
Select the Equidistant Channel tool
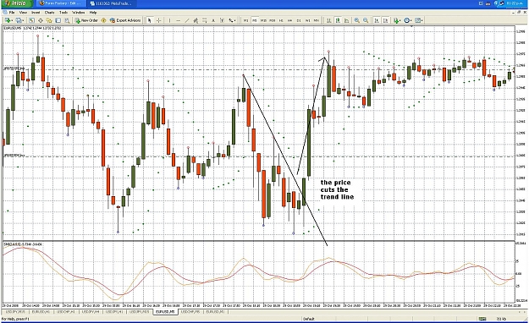[196, 20]
